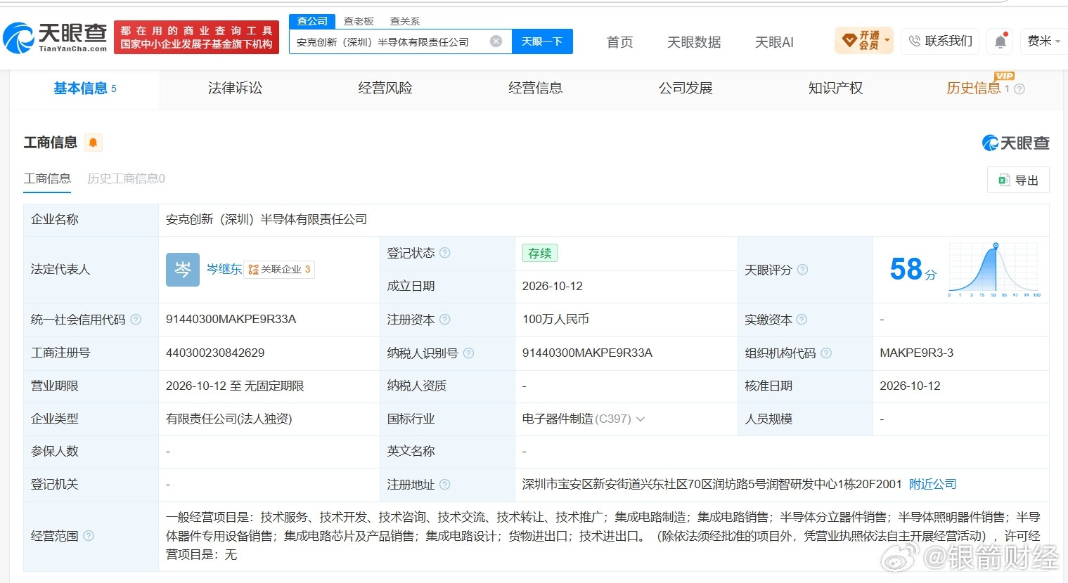Open the 经营信息 tab

(536, 89)
